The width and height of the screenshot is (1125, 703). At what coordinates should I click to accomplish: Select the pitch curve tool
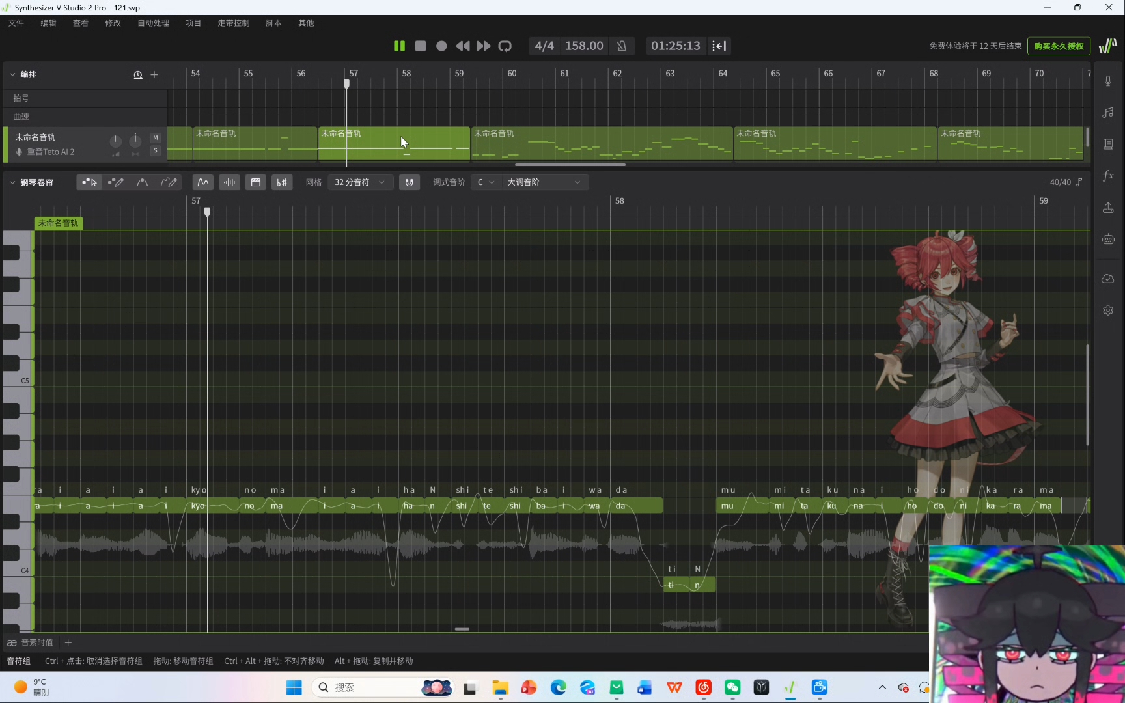point(142,182)
